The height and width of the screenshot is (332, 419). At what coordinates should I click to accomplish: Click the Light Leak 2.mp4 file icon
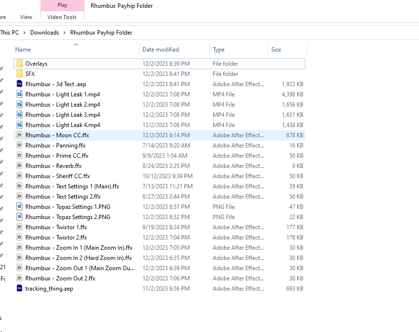[20, 104]
